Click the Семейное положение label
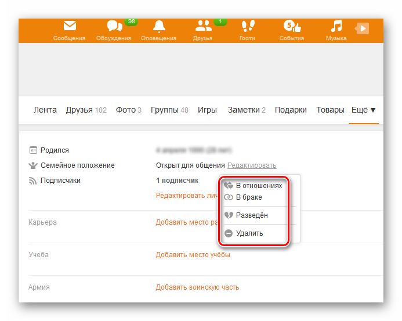 pyautogui.click(x=78, y=165)
